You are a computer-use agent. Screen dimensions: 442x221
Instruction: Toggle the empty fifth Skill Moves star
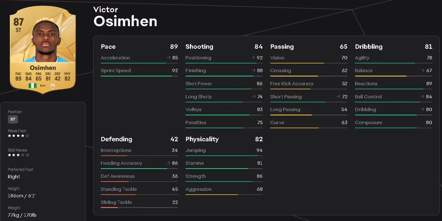click(x=27, y=155)
